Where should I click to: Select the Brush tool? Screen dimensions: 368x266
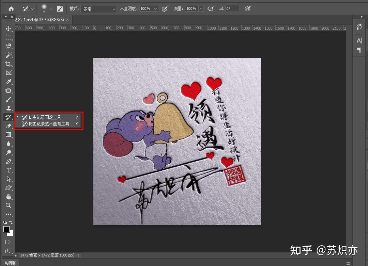tap(9, 100)
